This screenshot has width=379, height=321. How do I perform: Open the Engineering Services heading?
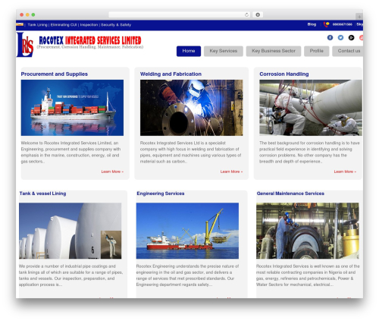click(161, 194)
